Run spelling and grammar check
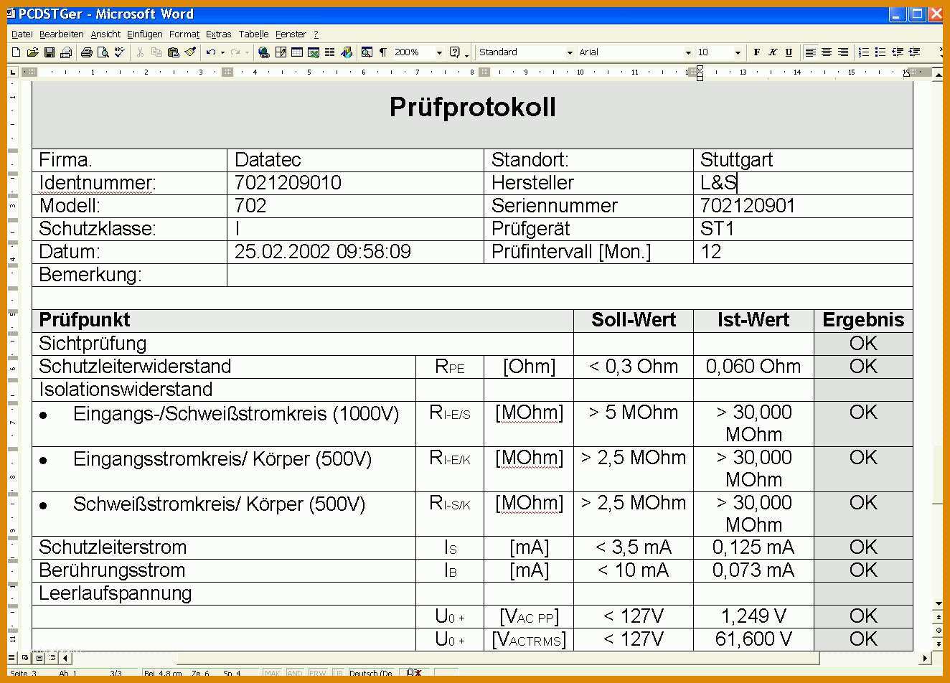Viewport: 950px width, 683px height. pyautogui.click(x=119, y=52)
